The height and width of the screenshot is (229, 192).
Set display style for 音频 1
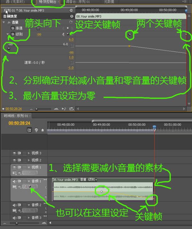[14, 187]
